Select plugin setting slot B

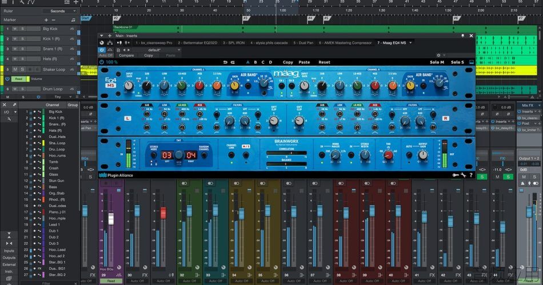click(255, 62)
